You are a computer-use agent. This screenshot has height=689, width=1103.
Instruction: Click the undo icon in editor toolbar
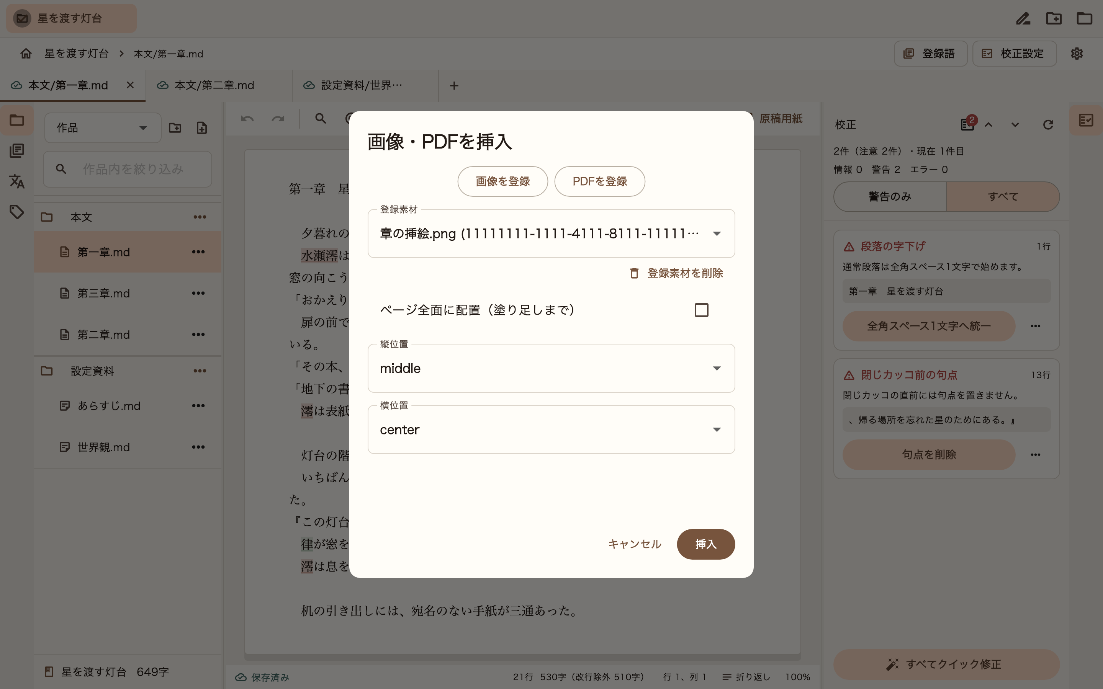(247, 119)
